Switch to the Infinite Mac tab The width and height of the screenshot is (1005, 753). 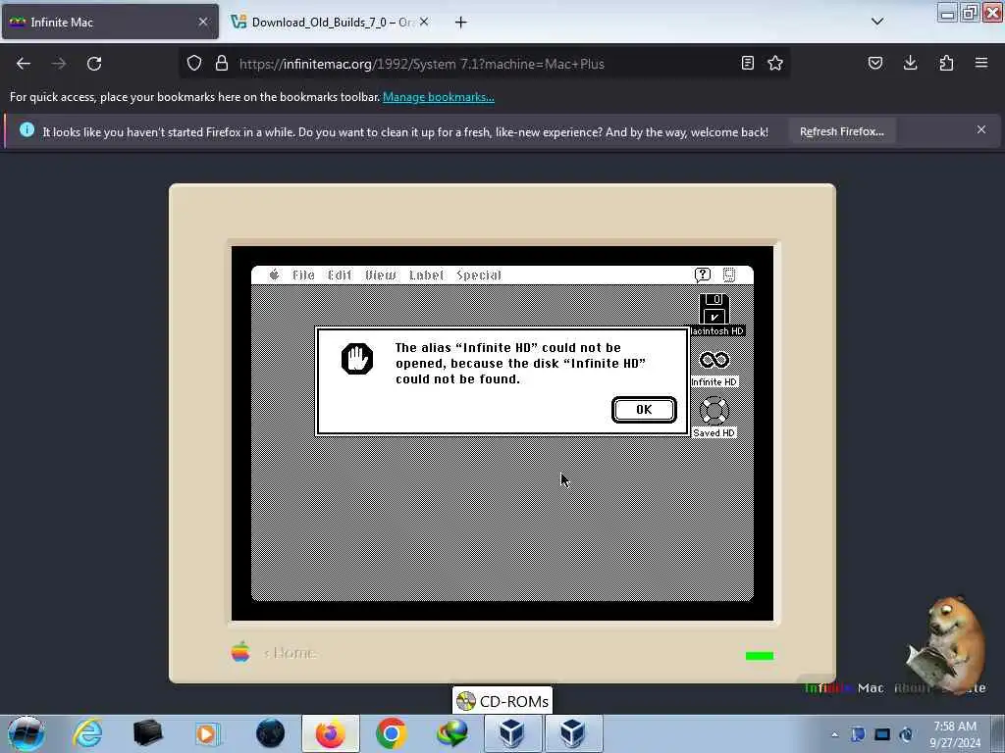coord(110,22)
